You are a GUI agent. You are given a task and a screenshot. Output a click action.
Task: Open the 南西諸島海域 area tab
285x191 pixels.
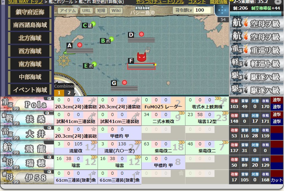point(30,25)
